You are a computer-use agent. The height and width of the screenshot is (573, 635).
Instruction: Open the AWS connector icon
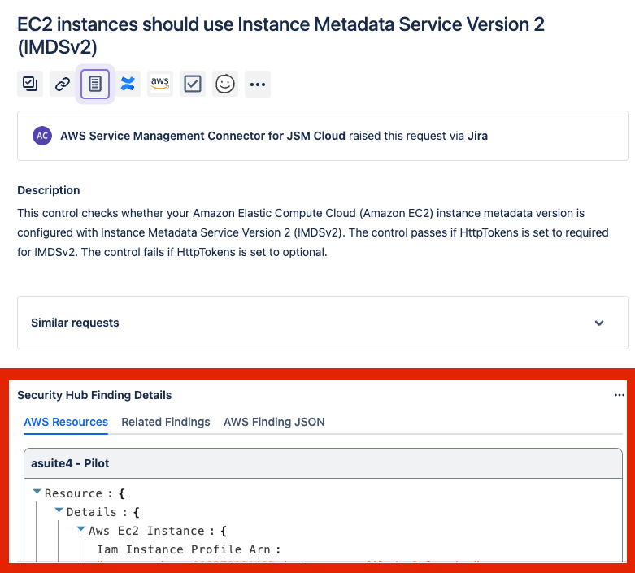pyautogui.click(x=160, y=84)
